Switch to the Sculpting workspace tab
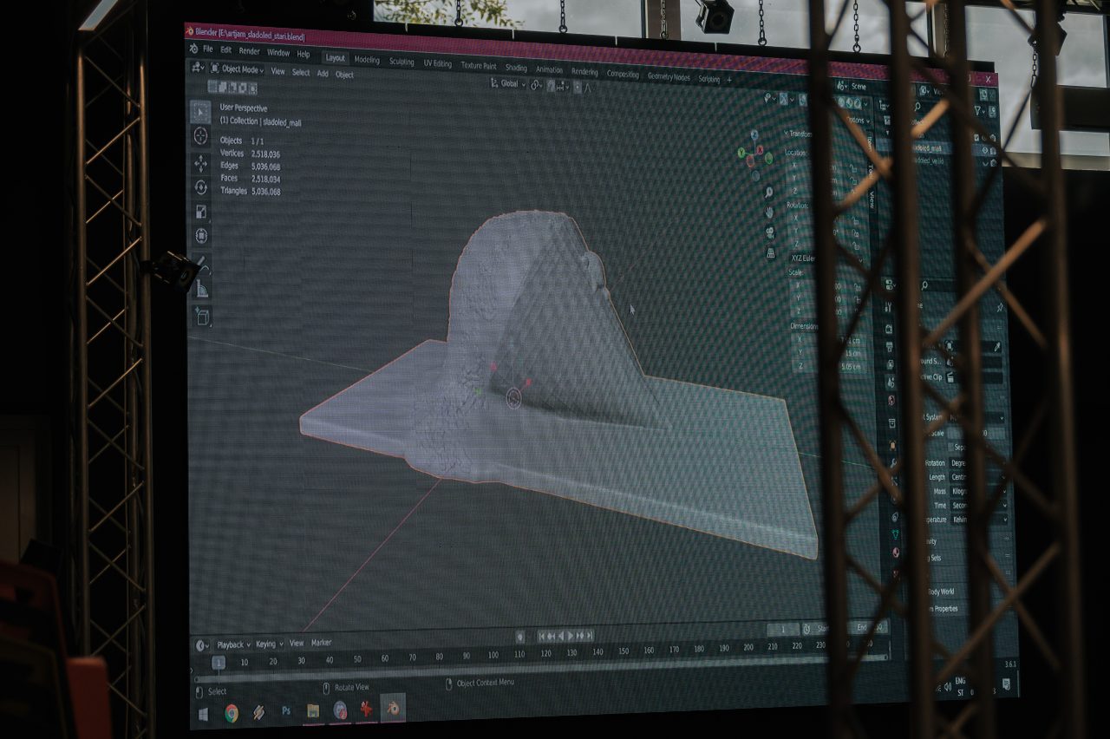This screenshot has width=1110, height=739. (402, 62)
